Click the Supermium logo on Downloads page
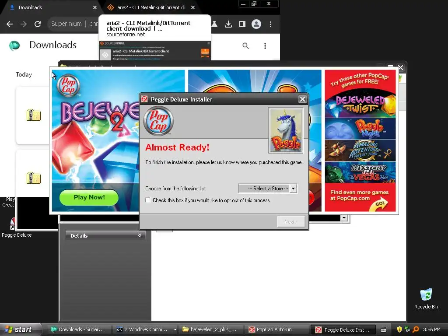 click(x=14, y=45)
